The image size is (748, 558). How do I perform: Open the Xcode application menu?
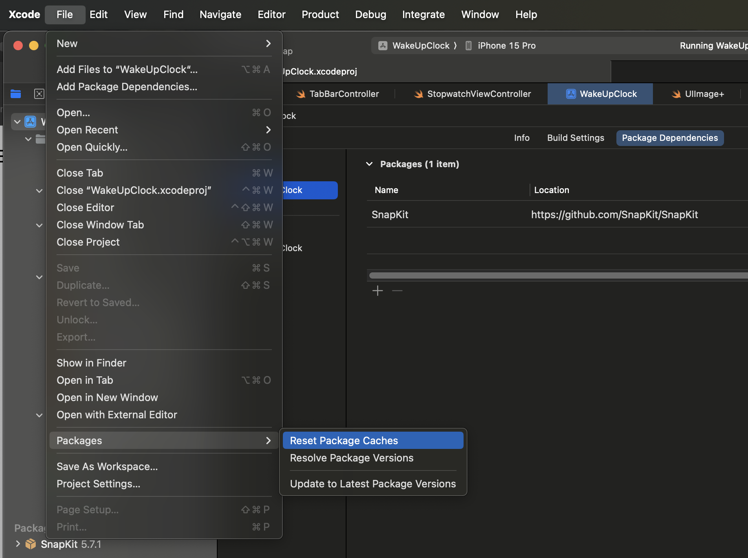tap(24, 15)
